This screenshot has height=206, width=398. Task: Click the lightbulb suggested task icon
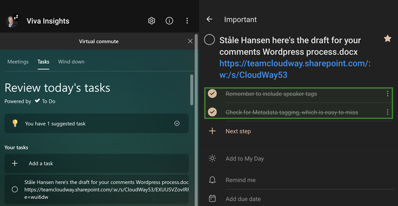pos(15,124)
